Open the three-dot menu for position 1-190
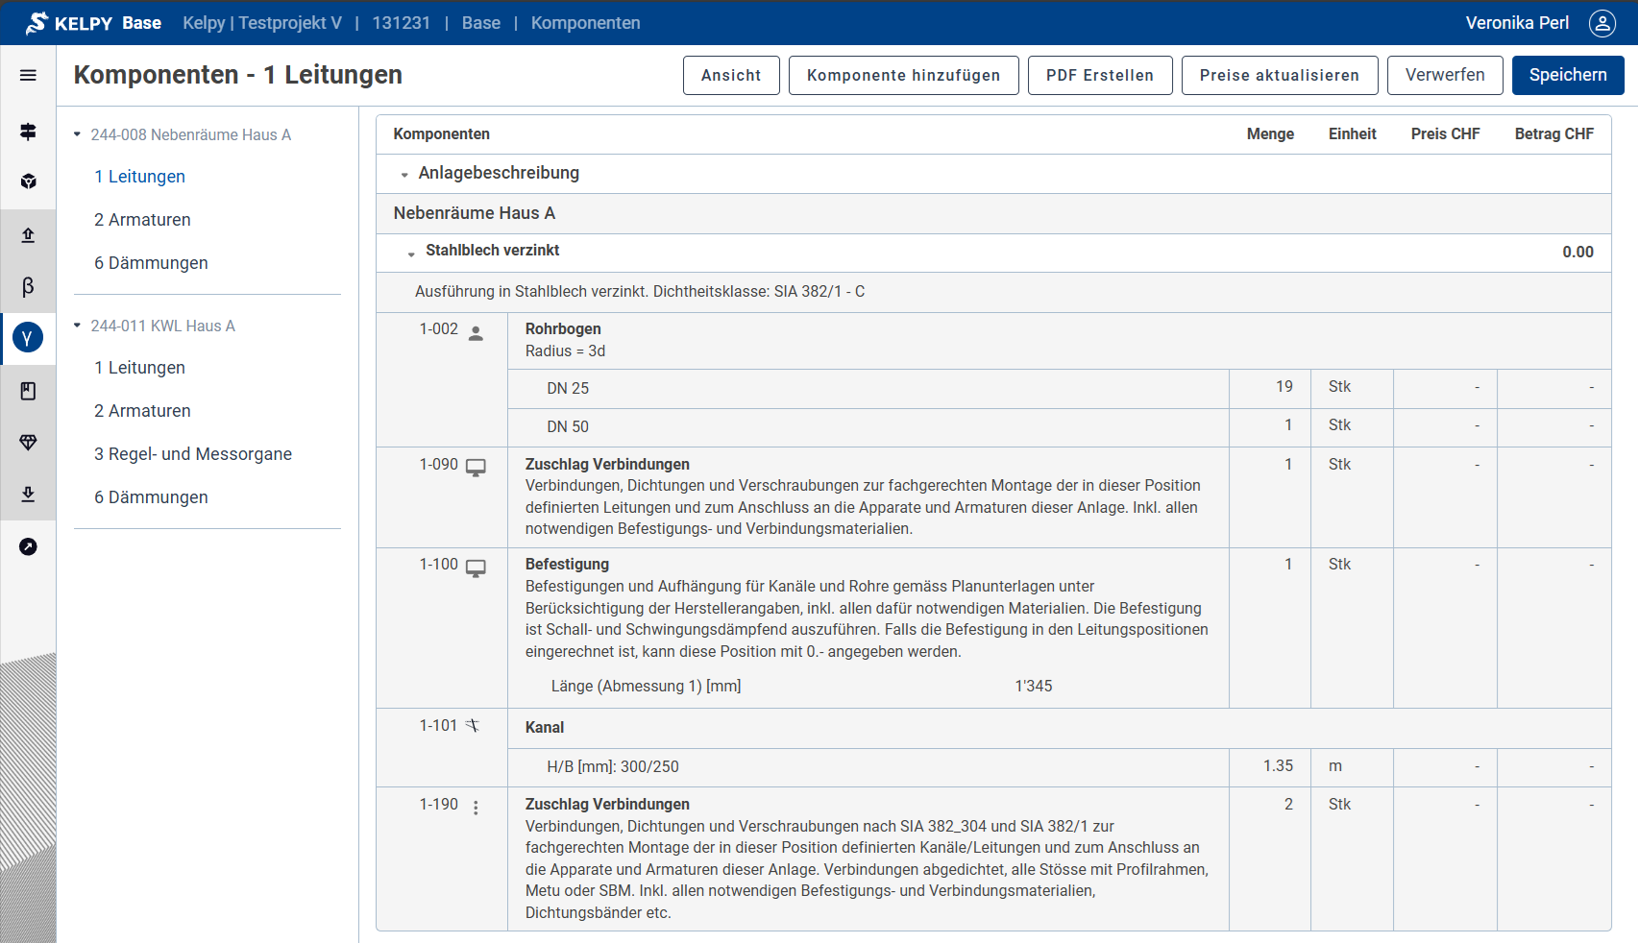Screen dimensions: 1638x943 point(476,808)
